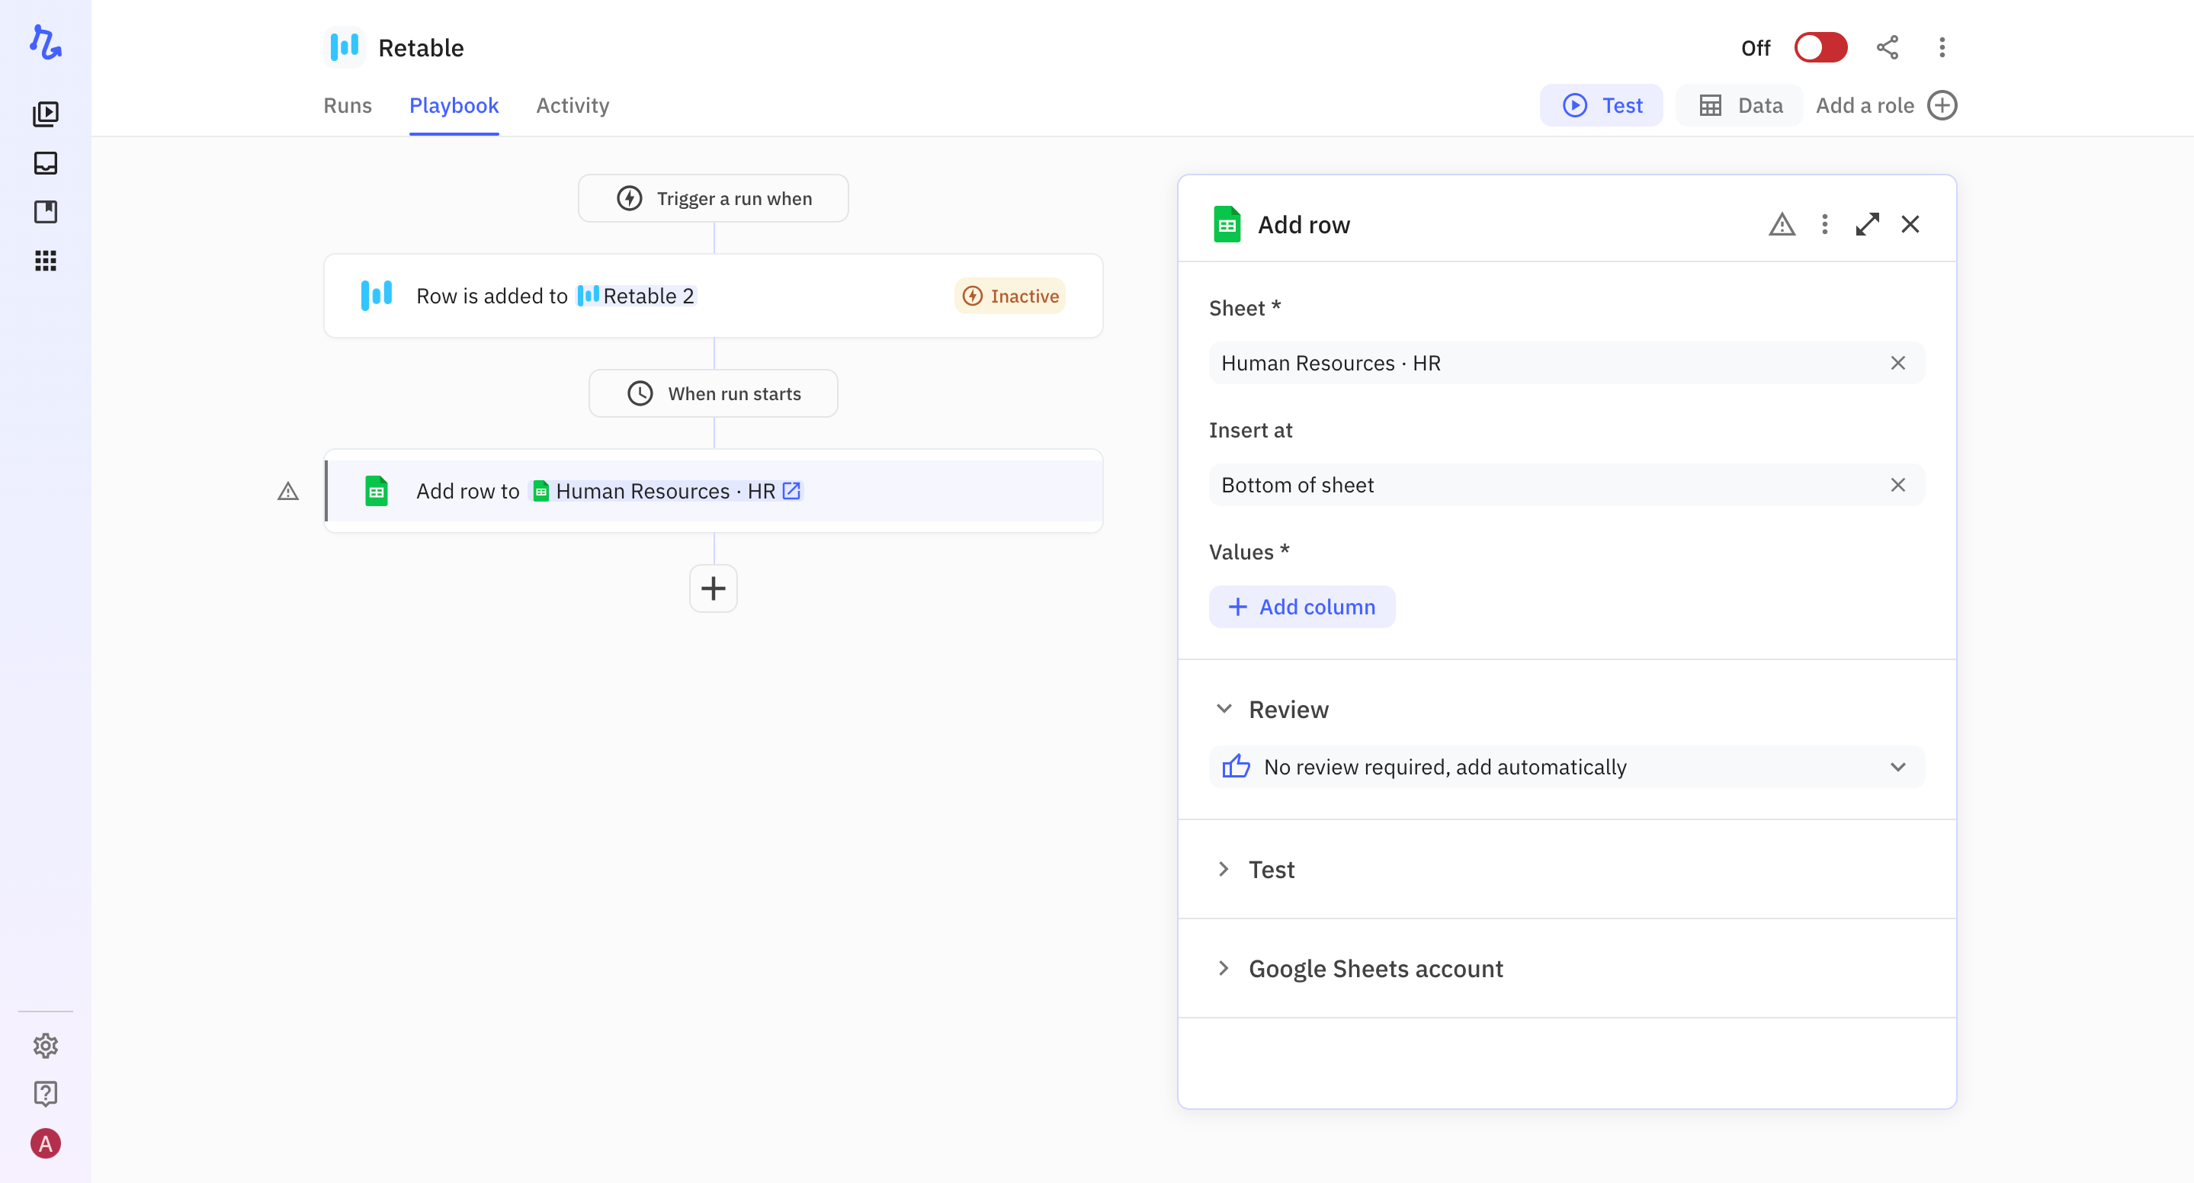
Task: Select the Playbooks icon in the left sidebar
Action: click(45, 114)
